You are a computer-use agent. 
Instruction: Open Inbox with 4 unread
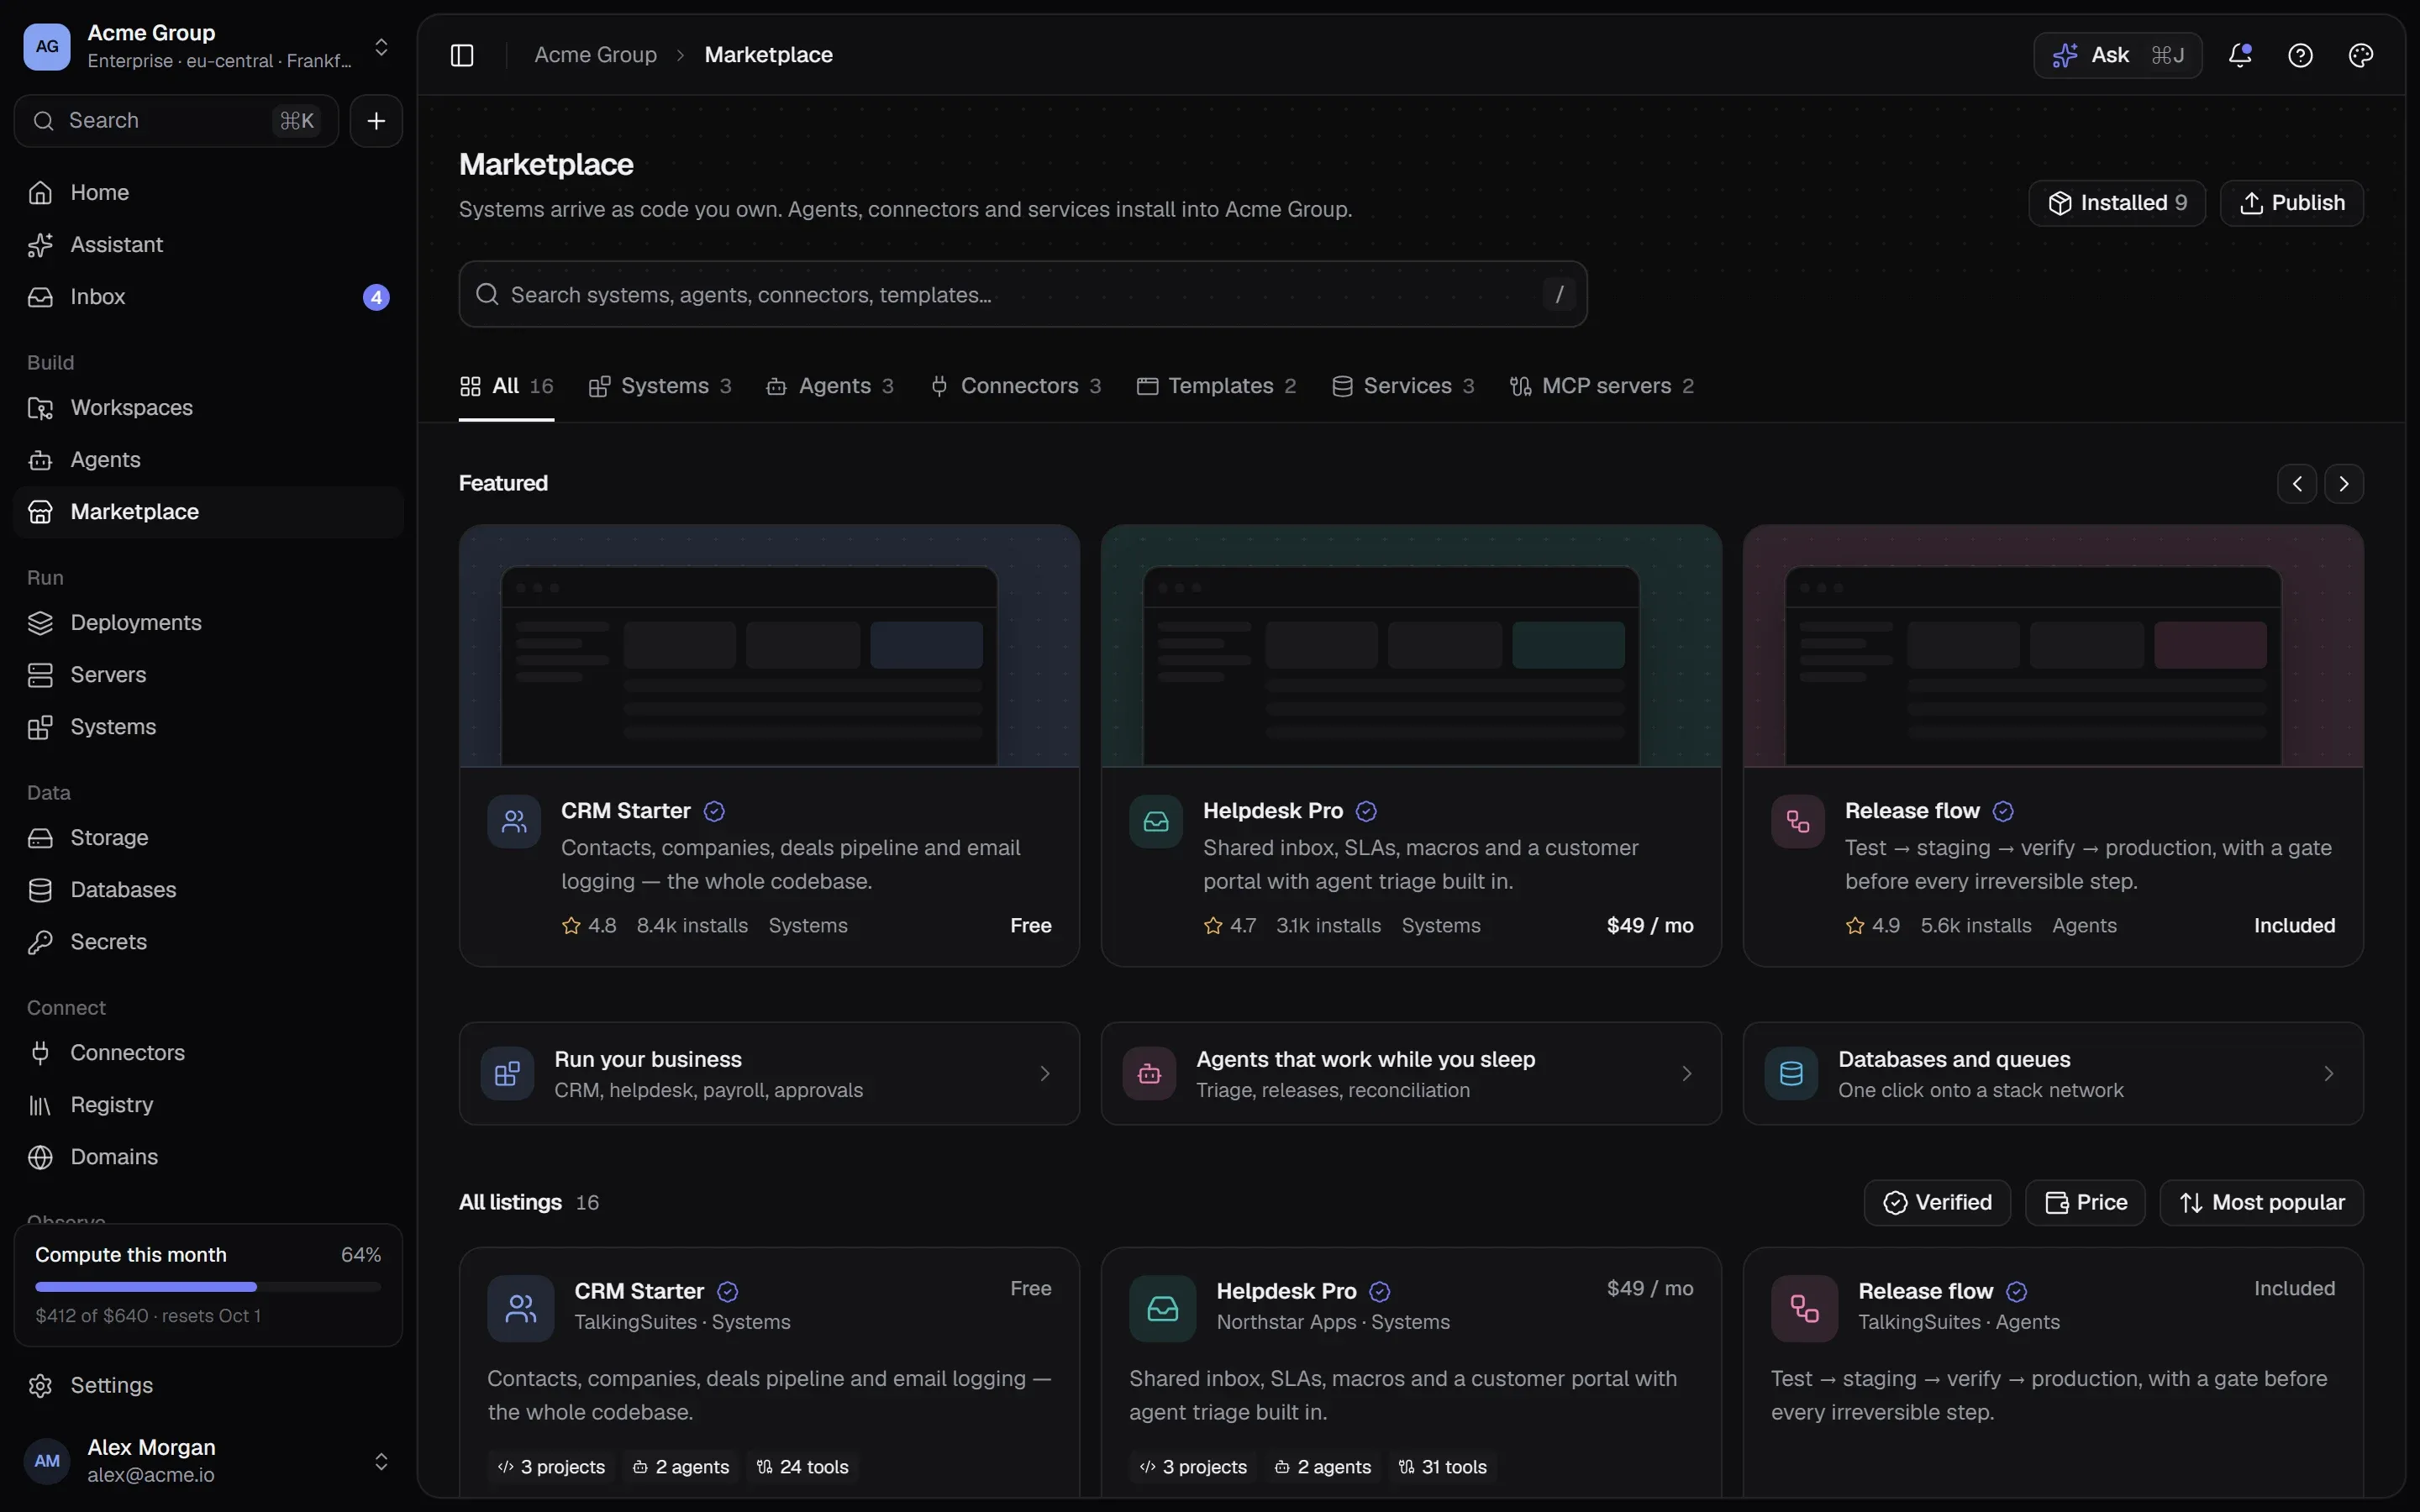coord(208,296)
